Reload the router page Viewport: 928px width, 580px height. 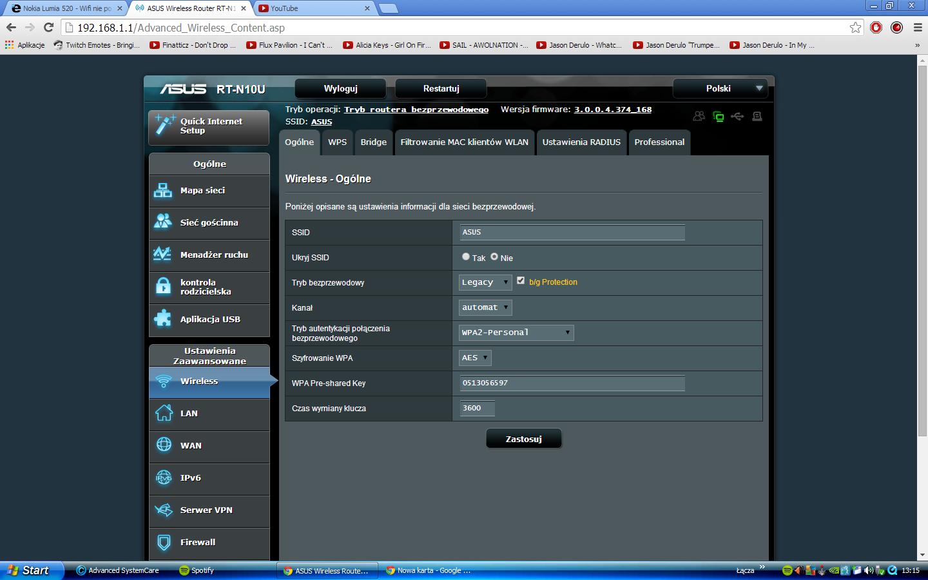tap(48, 27)
